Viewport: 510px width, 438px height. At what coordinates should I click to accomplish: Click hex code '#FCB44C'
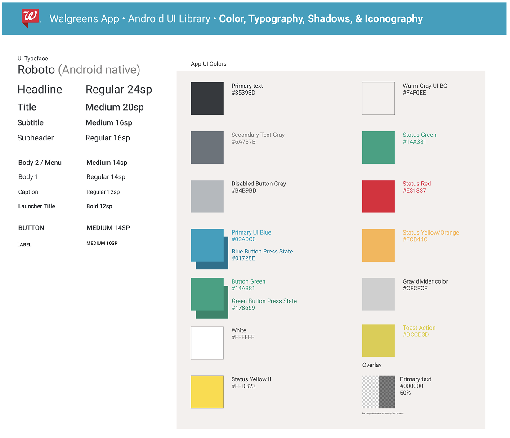(415, 239)
